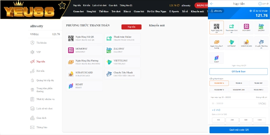270x135 pixels.
Task: Click Nạp tiền link in top header
Action: pyautogui.click(x=77, y=5)
